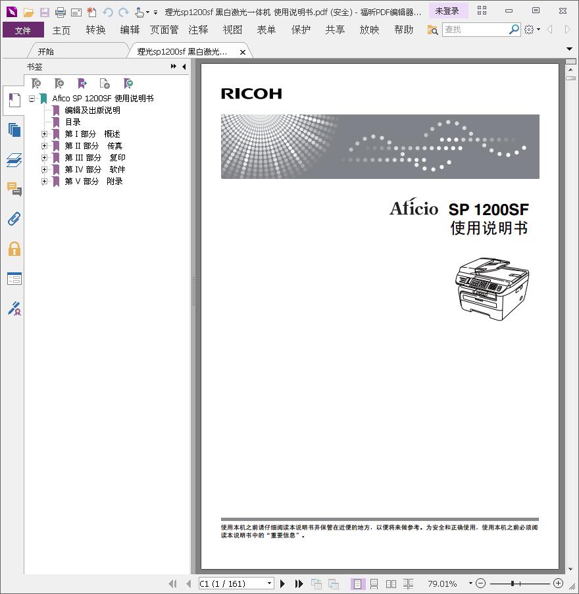Open the attachments paperclip panel

(14, 219)
